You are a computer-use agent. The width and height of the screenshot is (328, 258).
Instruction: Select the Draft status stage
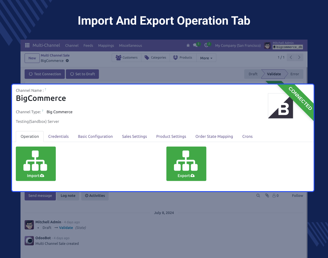point(253,74)
